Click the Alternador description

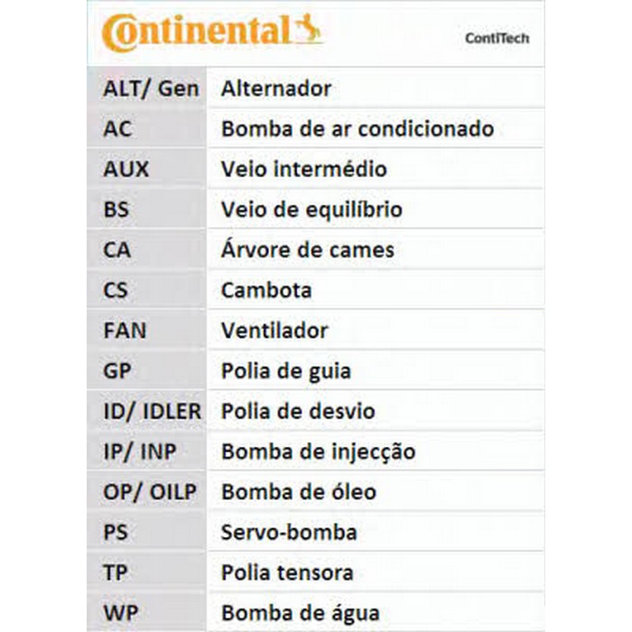[275, 88]
